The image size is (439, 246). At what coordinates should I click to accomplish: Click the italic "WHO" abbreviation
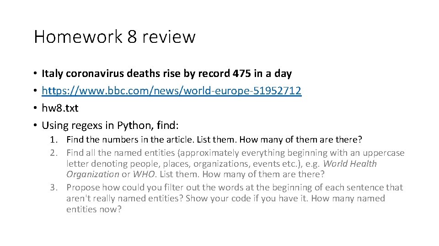[x=144, y=174]
